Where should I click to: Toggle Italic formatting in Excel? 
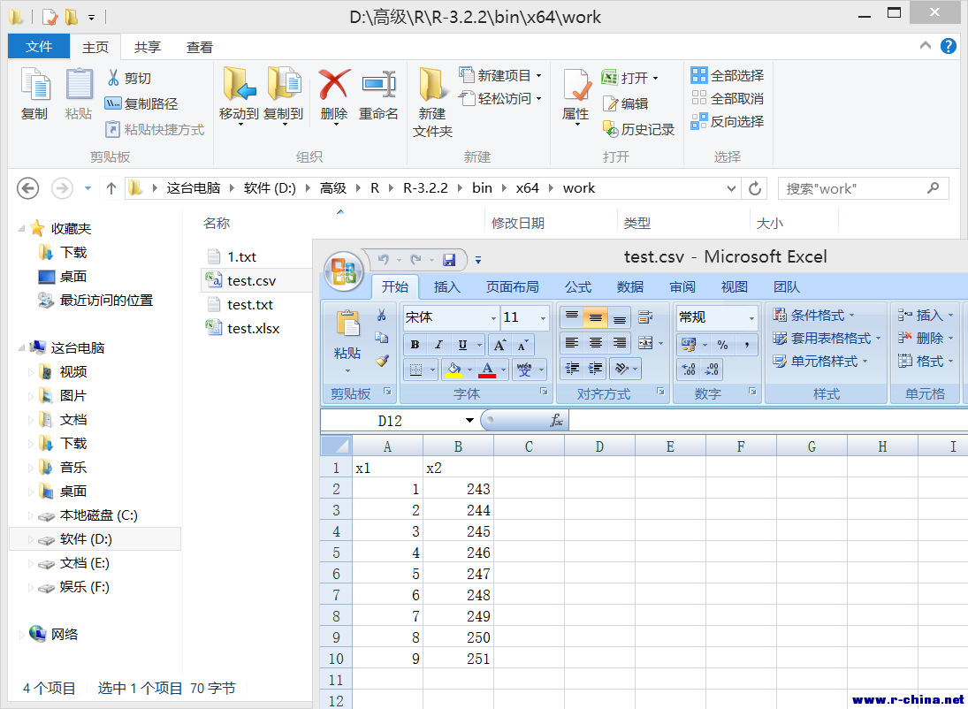[x=438, y=345]
